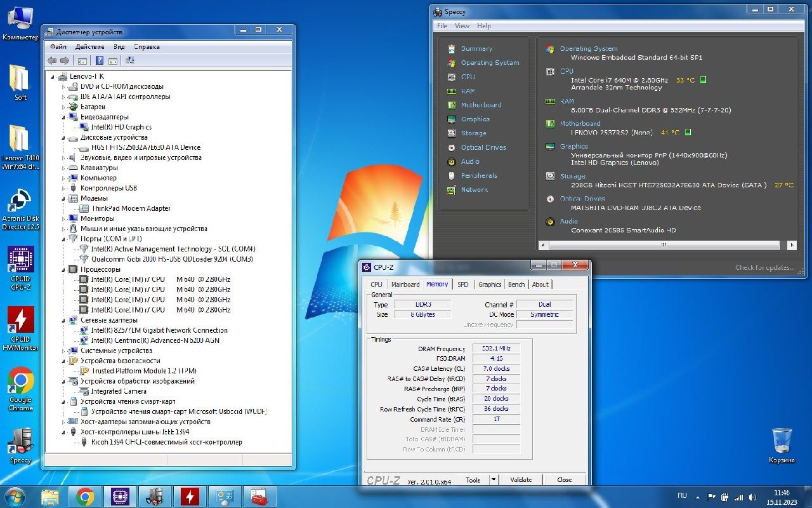
Task: Open Действие menu in Device Manager
Action: coord(89,46)
